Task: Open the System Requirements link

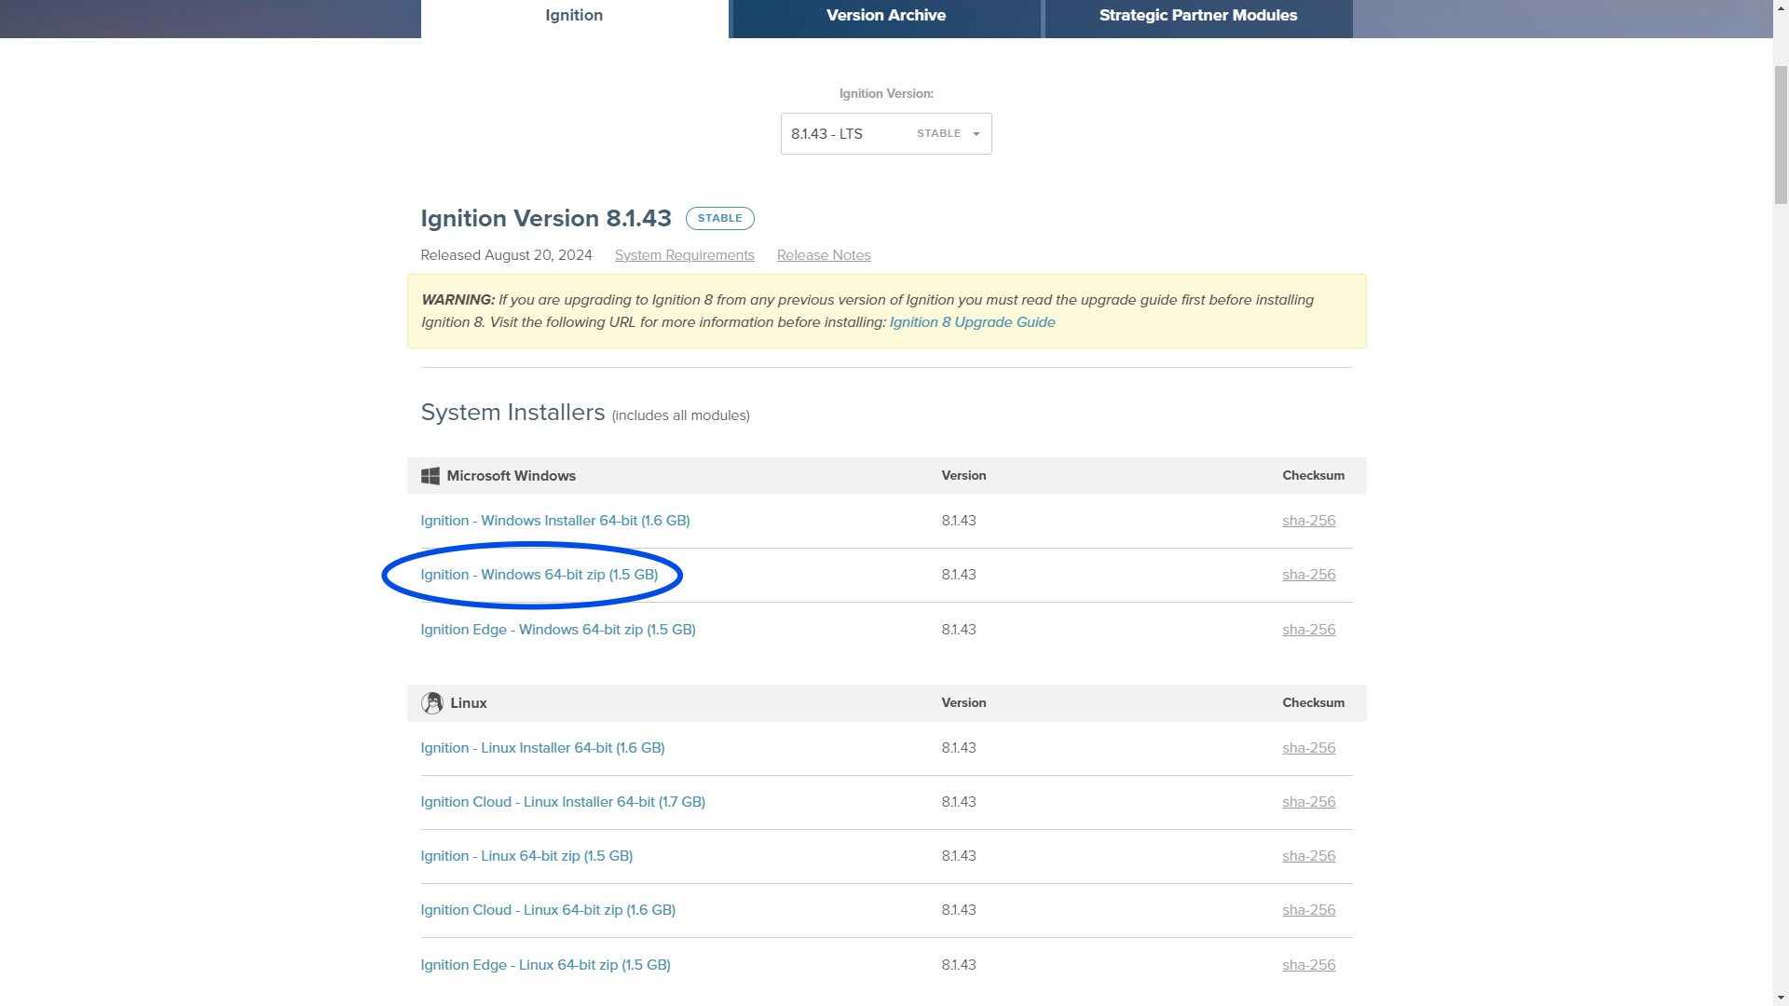Action: (x=684, y=255)
